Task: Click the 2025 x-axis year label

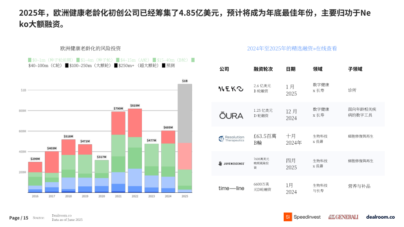Action: point(185,196)
